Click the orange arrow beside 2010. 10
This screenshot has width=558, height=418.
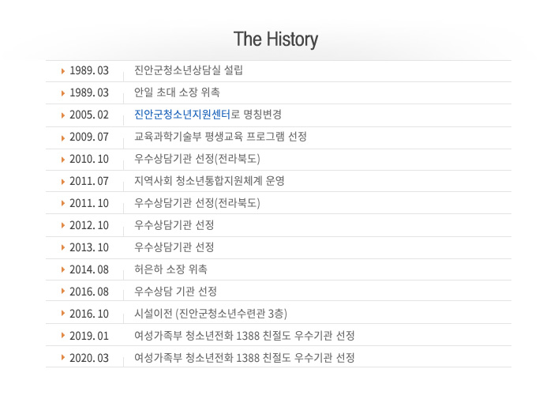[x=63, y=160]
